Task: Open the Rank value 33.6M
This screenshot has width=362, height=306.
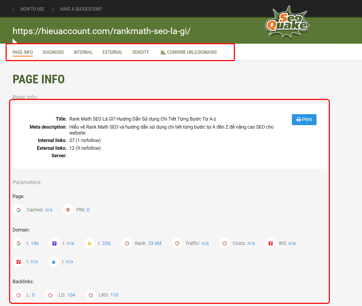Action: [x=155, y=243]
